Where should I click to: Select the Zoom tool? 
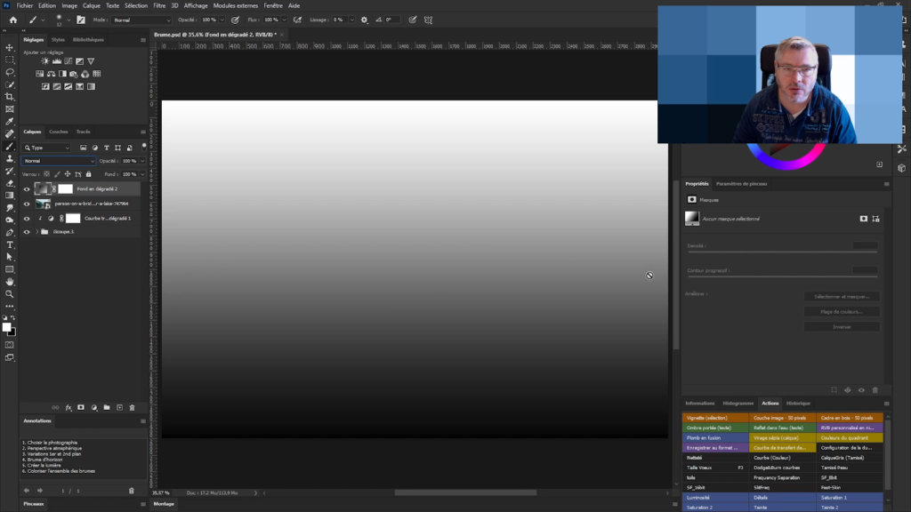[9, 294]
